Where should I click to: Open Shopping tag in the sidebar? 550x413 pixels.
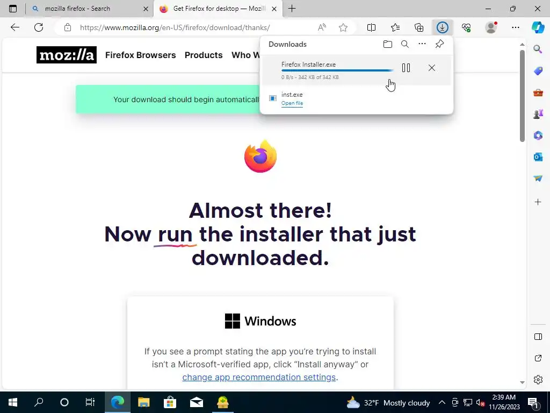pos(538,70)
